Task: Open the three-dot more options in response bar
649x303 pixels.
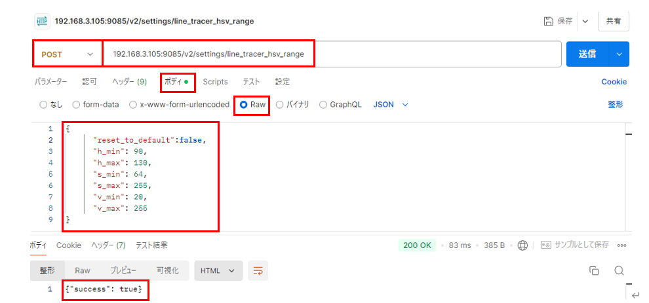Action: click(621, 245)
